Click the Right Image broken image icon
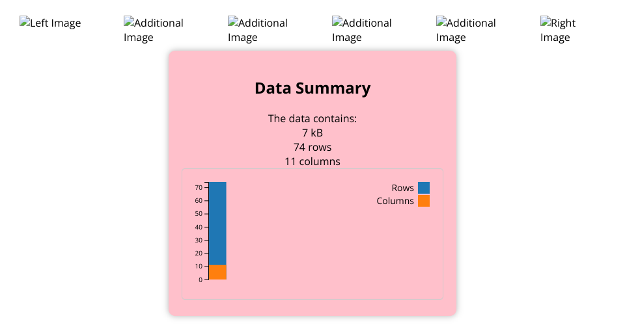The image size is (625, 325). (546, 23)
